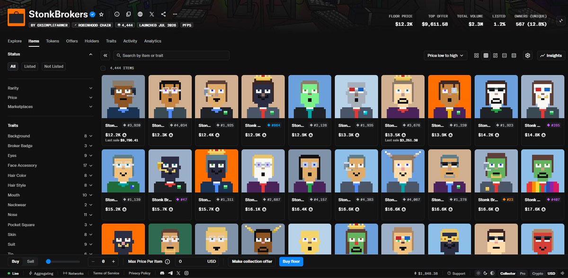Open the Activity tab

(130, 41)
